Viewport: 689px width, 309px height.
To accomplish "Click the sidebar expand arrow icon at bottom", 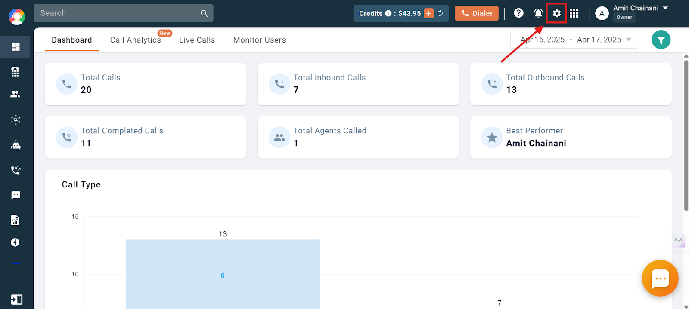I will 16,300.
